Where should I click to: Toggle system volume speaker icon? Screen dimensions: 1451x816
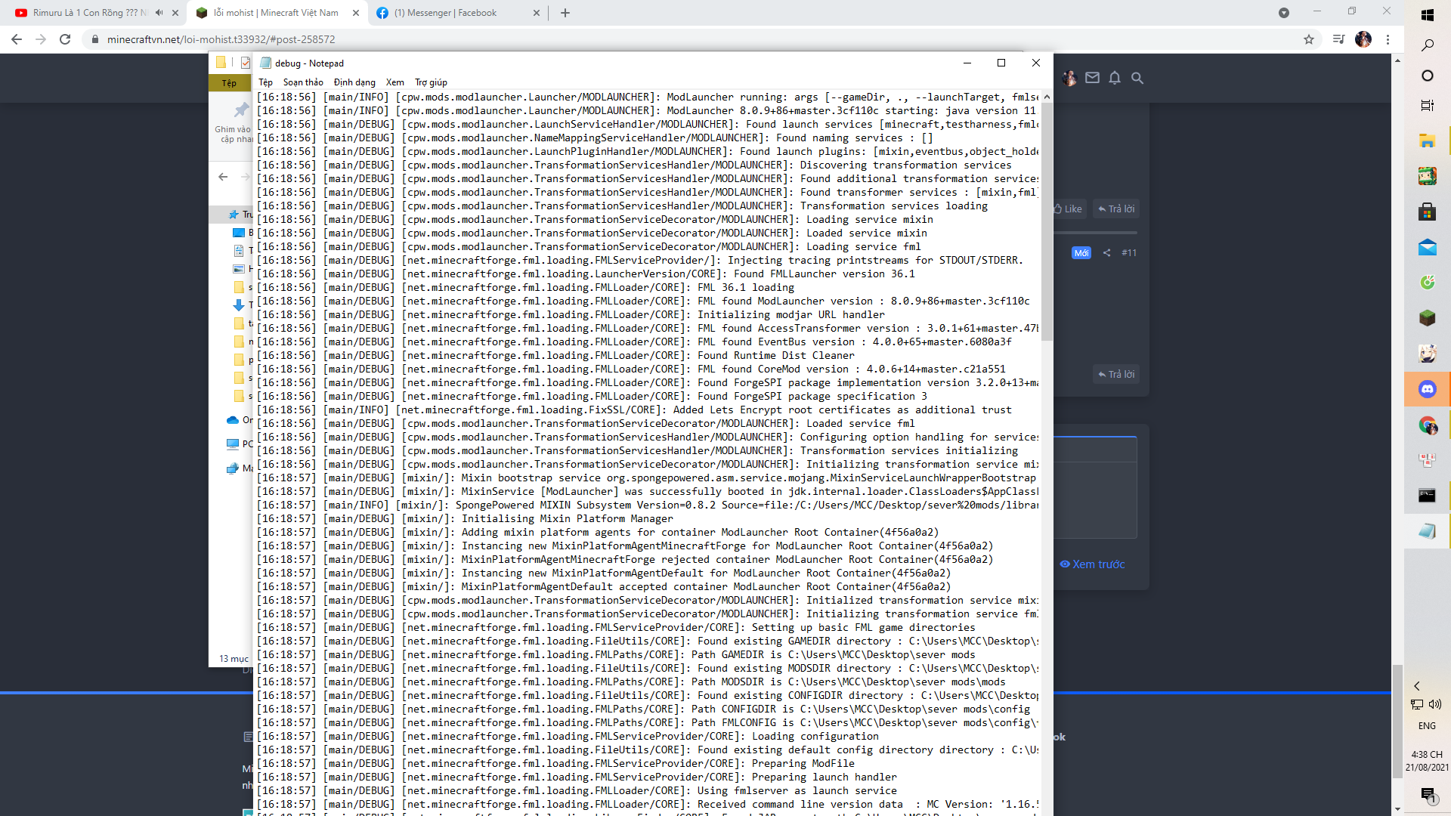[x=1435, y=704]
